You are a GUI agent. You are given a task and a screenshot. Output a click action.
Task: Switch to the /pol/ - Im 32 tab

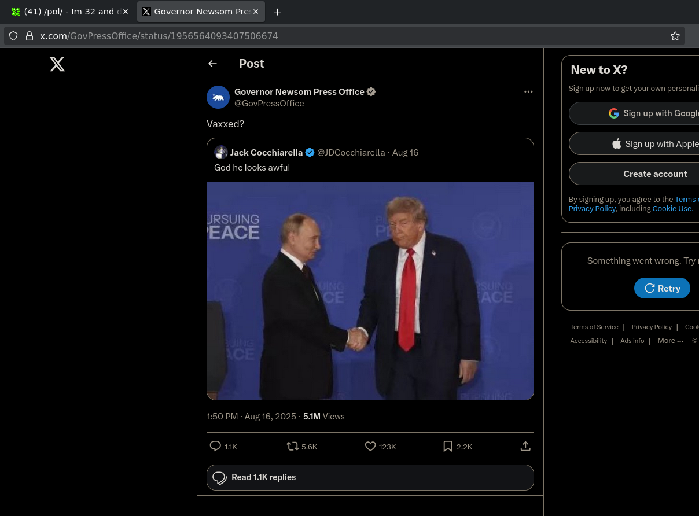pos(69,12)
